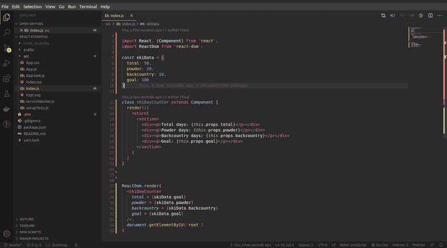Open the Go menu

(x=62, y=6)
